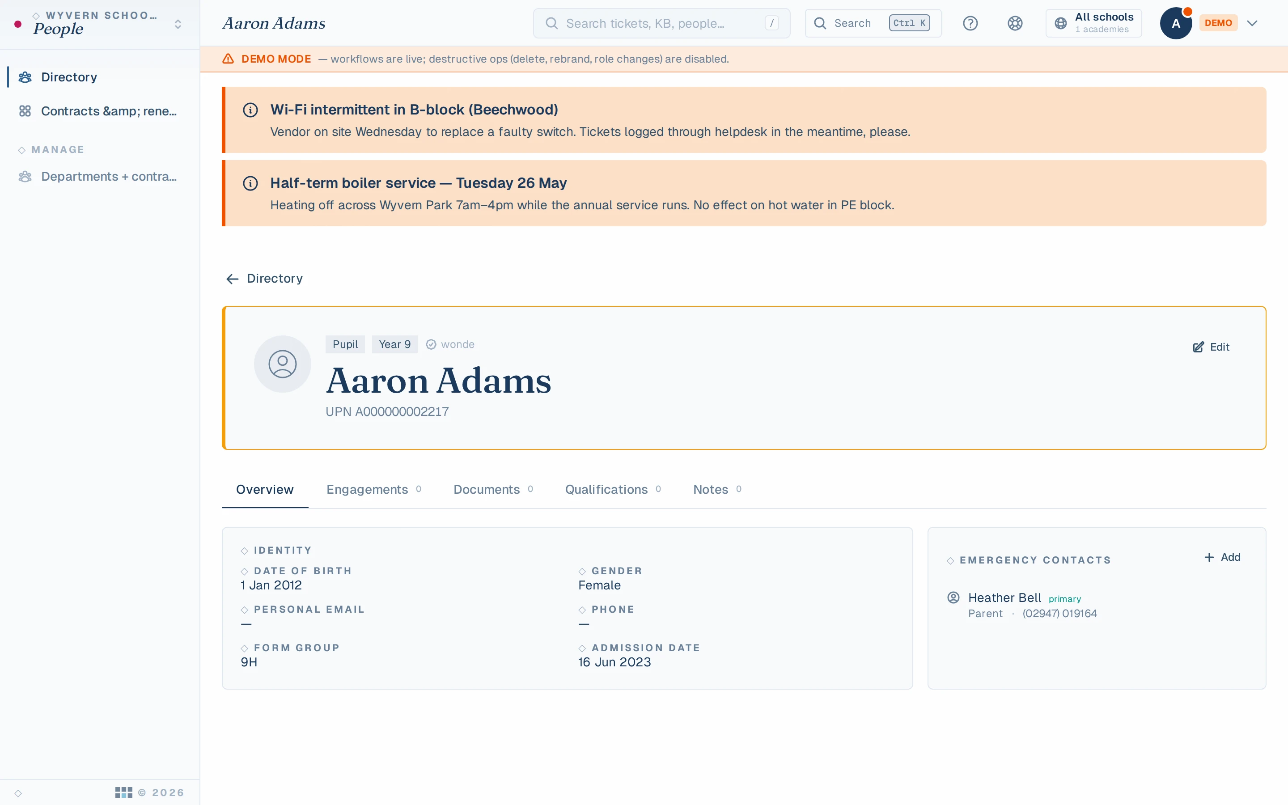Click Aaron Adams' profile avatar placeholder
The height and width of the screenshot is (805, 1288).
point(283,364)
